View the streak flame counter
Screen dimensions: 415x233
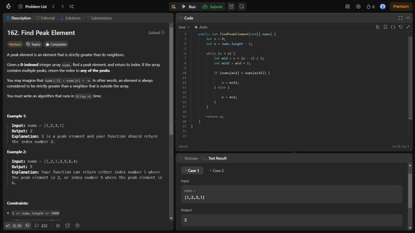click(370, 7)
